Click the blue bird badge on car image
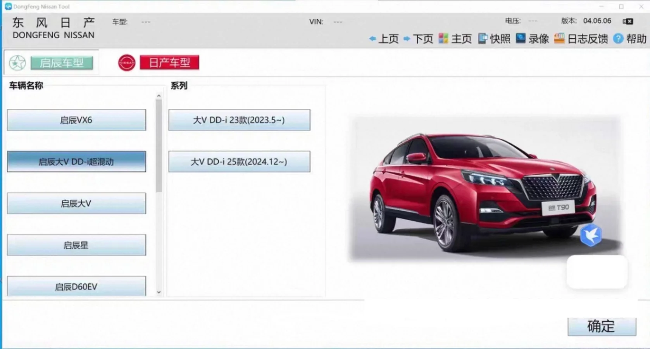650x349 pixels. click(591, 235)
